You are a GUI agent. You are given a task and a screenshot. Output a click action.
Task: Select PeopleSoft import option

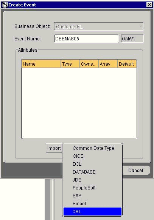92,188
